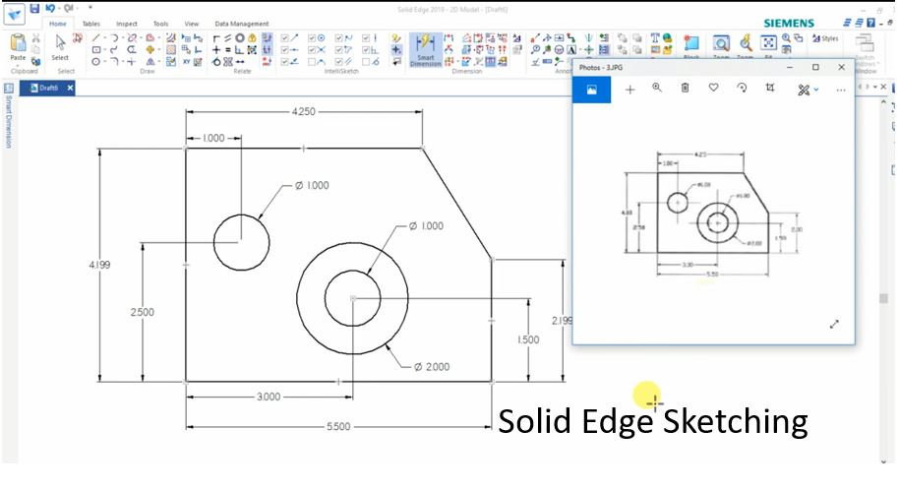Click the drawing area vertical scrollbar thumb
The width and height of the screenshot is (899, 491).
coord(883,299)
